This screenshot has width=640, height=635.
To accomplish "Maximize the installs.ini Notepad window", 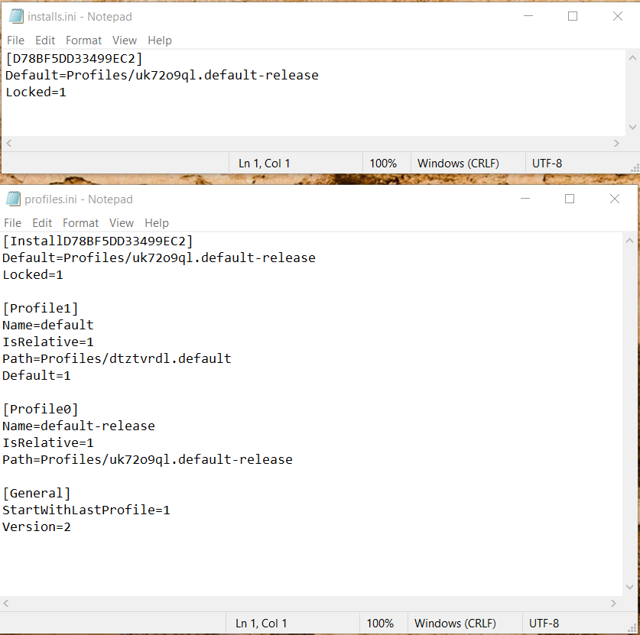I will click(573, 17).
